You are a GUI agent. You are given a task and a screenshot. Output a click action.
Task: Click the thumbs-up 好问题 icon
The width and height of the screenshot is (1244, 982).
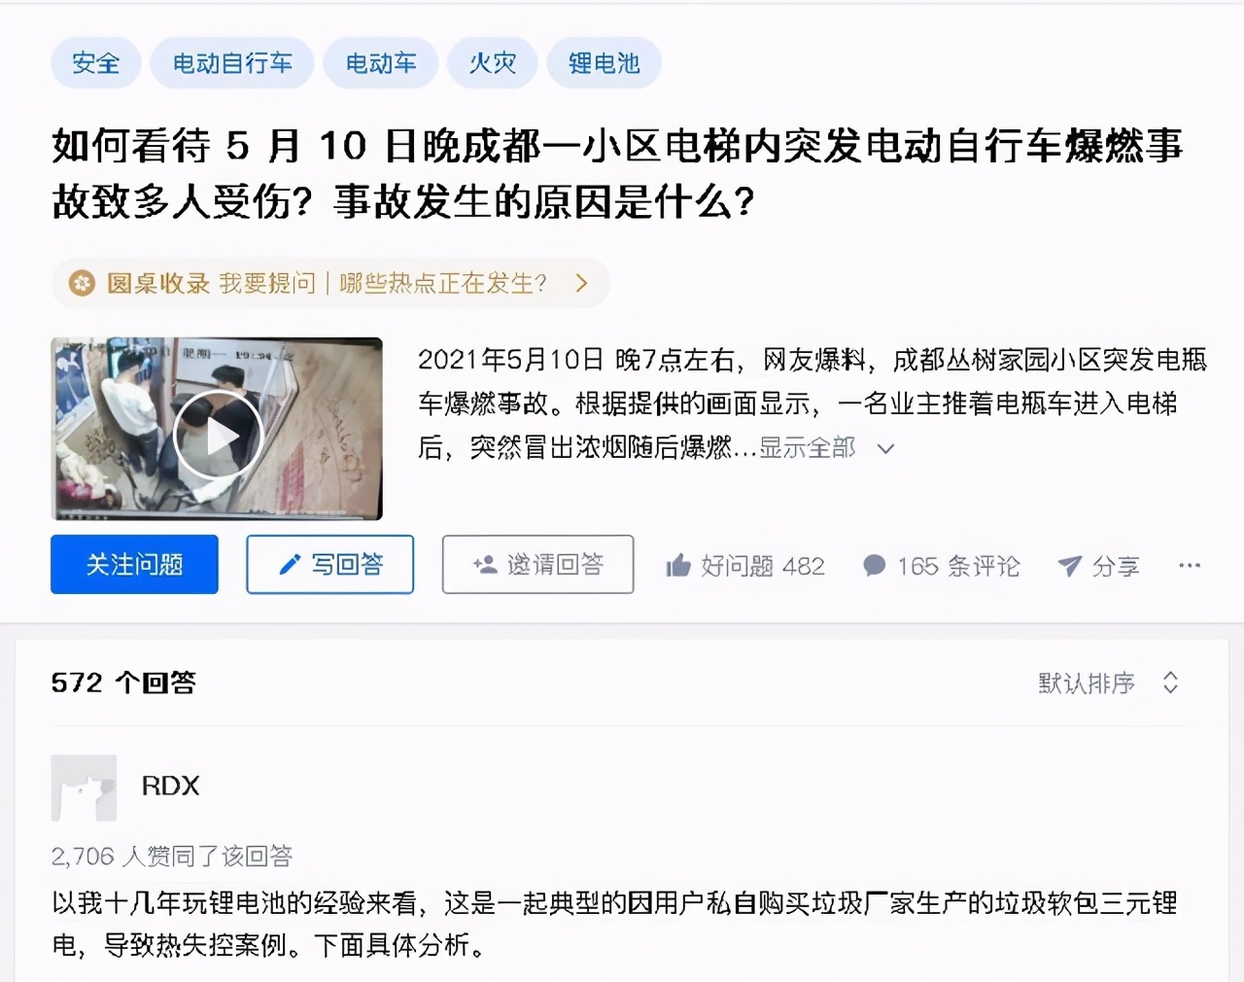[678, 565]
